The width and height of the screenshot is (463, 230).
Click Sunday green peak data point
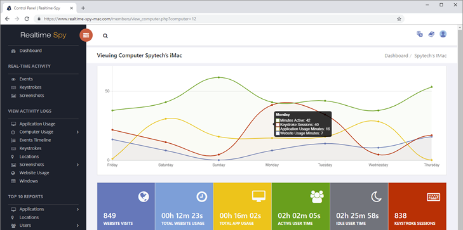point(219,77)
